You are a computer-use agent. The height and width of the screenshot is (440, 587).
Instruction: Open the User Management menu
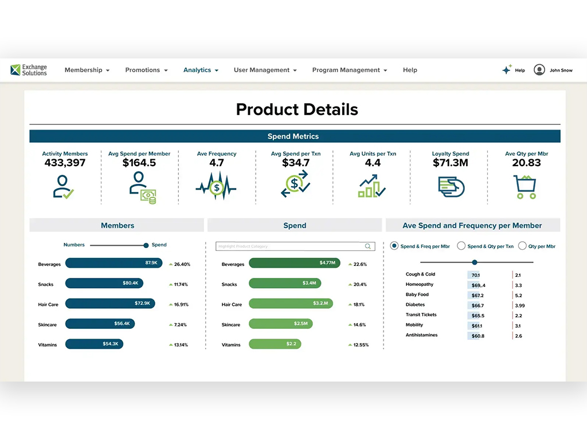pos(265,70)
